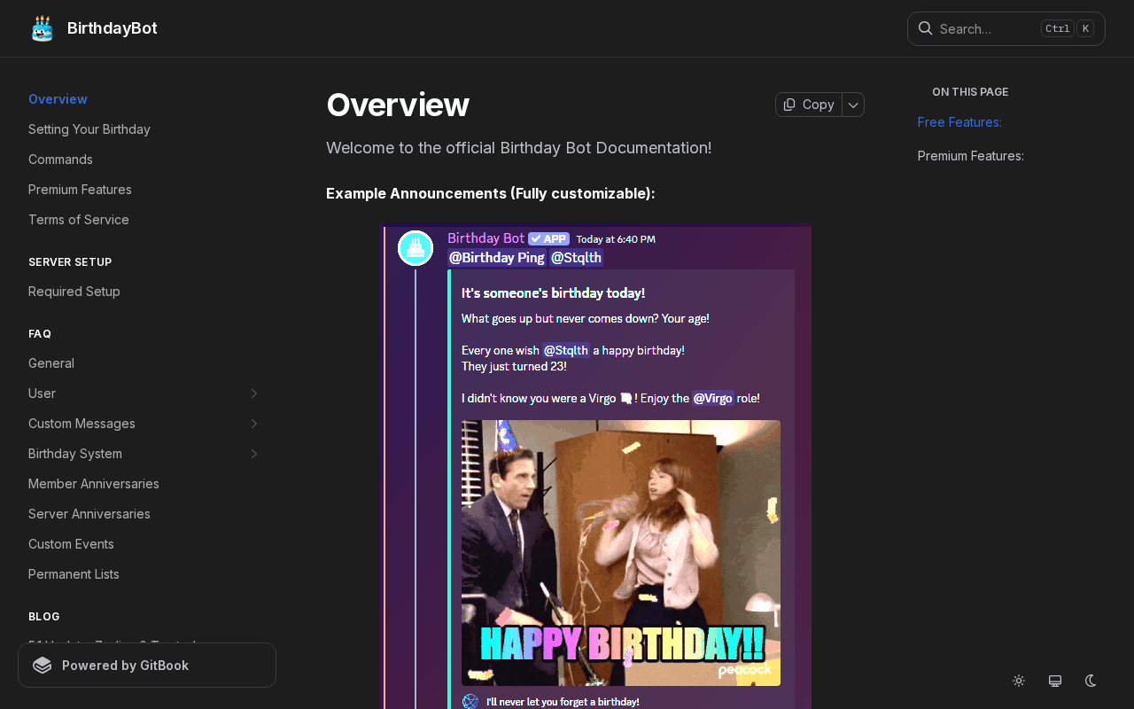Select system theme monitor icon

tap(1055, 681)
